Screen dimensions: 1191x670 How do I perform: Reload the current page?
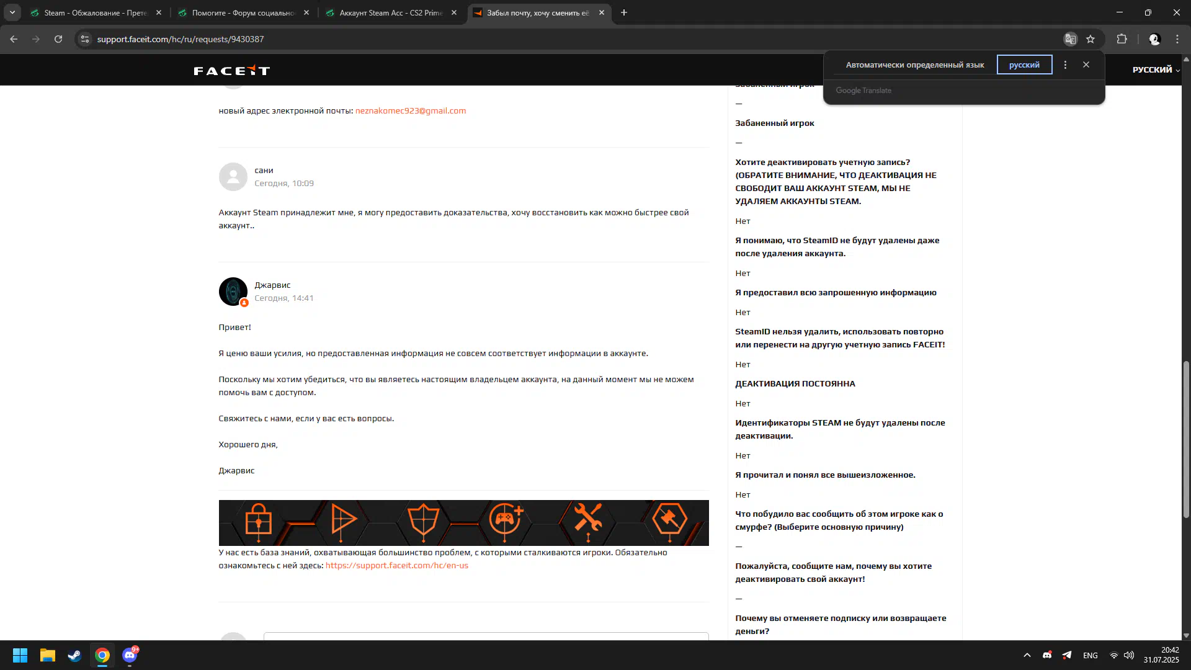pyautogui.click(x=58, y=39)
